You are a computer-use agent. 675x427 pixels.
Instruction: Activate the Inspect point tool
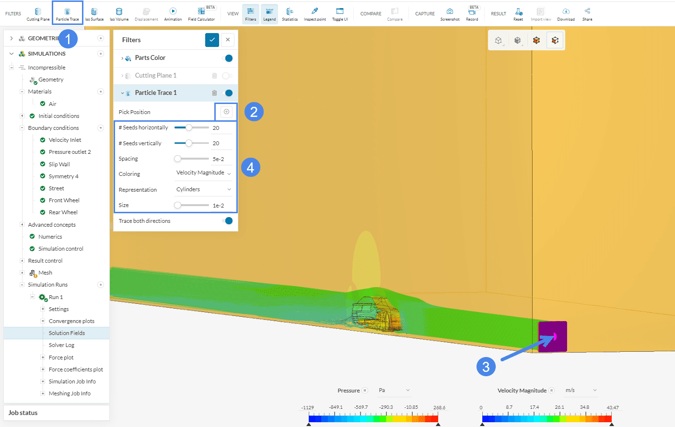pyautogui.click(x=314, y=13)
